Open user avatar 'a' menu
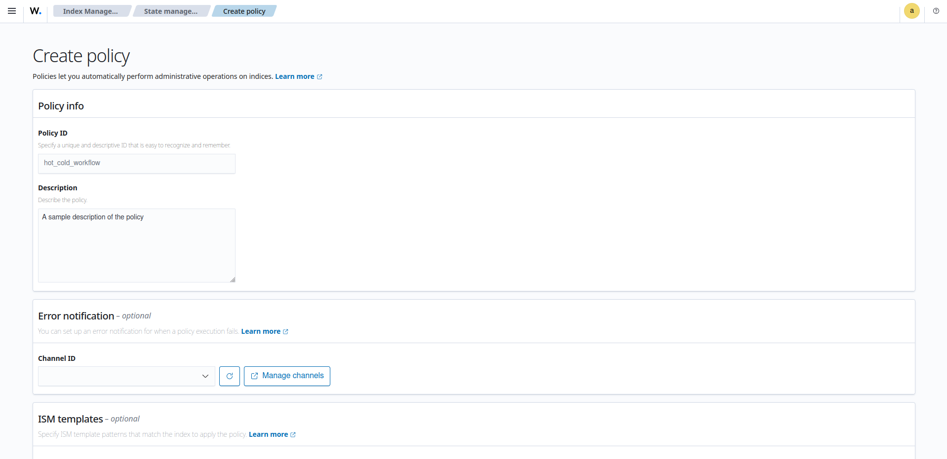The width and height of the screenshot is (947, 459). pos(911,11)
